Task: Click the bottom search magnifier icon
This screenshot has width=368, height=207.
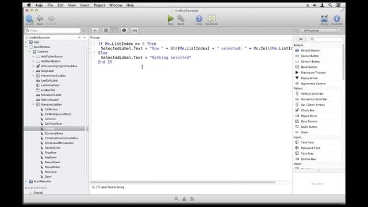Action: click(177, 199)
